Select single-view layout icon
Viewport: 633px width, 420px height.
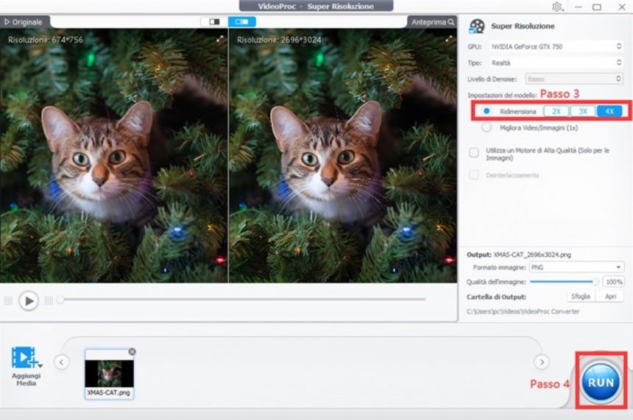[x=214, y=22]
